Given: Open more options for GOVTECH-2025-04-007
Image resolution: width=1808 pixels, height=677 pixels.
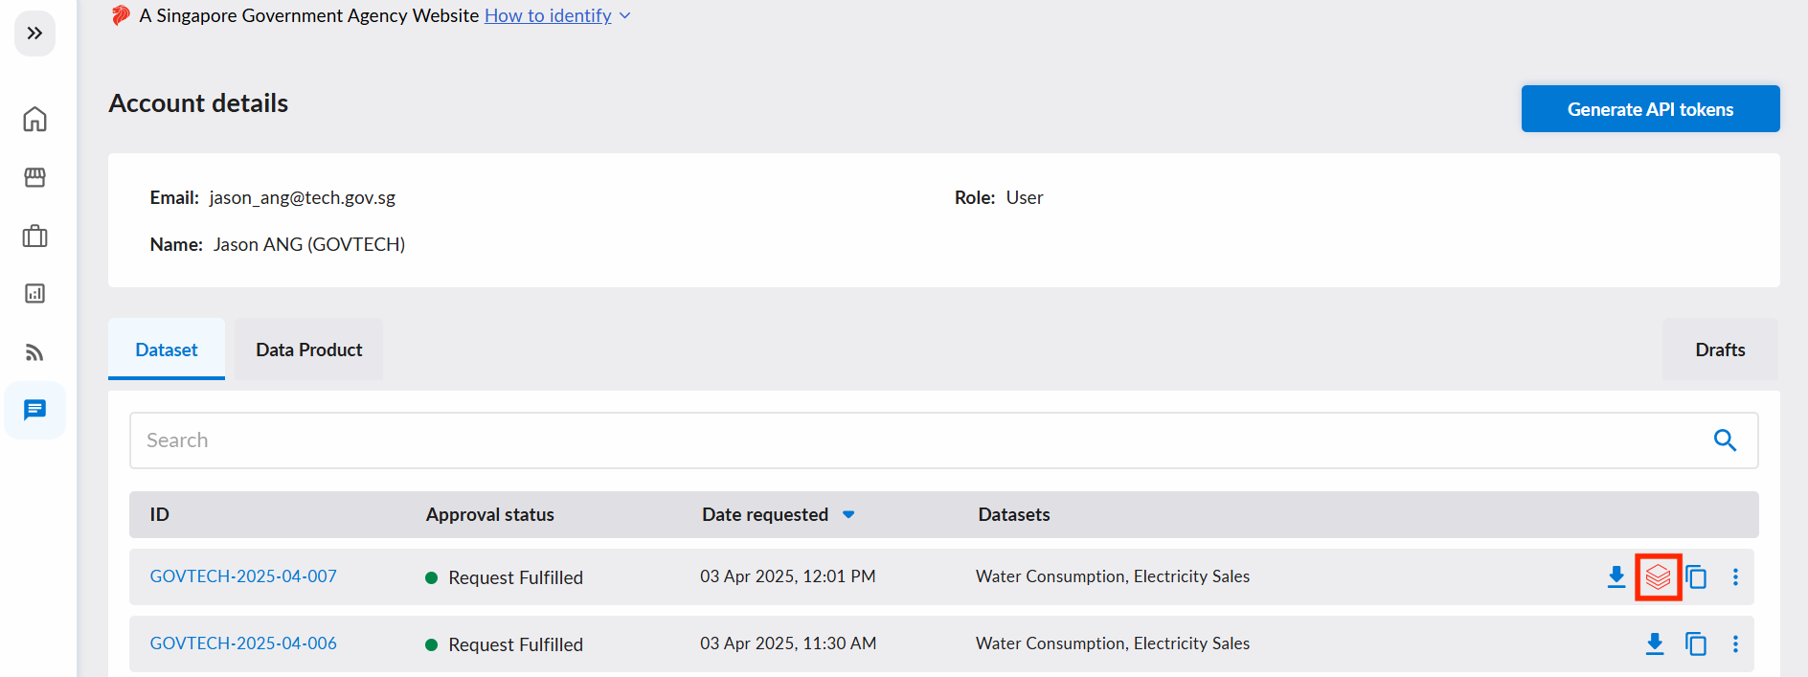Looking at the screenshot, I should [x=1735, y=576].
